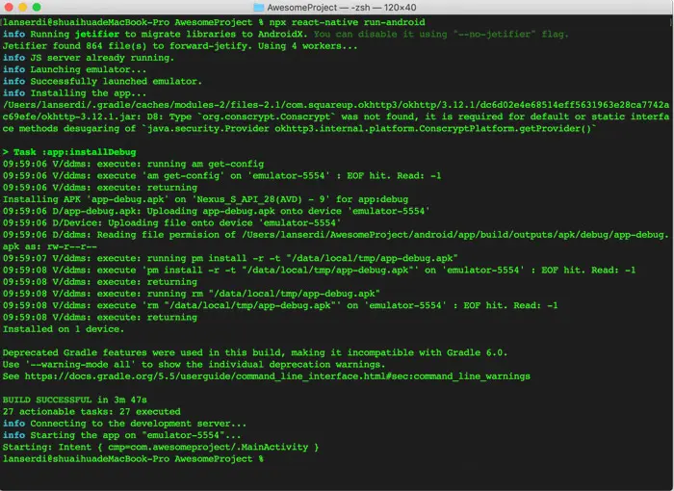The width and height of the screenshot is (674, 491).
Task: Click 'BUILD SUCCESSFUL in 3m 47s' line
Action: (x=75, y=400)
